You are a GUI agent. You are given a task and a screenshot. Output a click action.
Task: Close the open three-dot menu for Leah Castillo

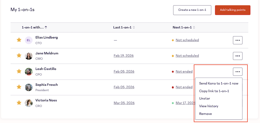(238, 71)
